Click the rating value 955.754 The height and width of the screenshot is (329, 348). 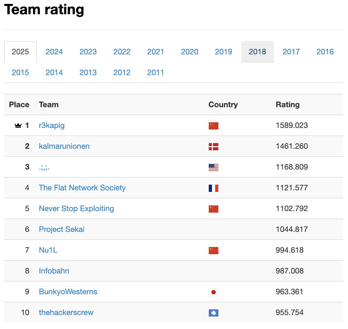coord(290,312)
